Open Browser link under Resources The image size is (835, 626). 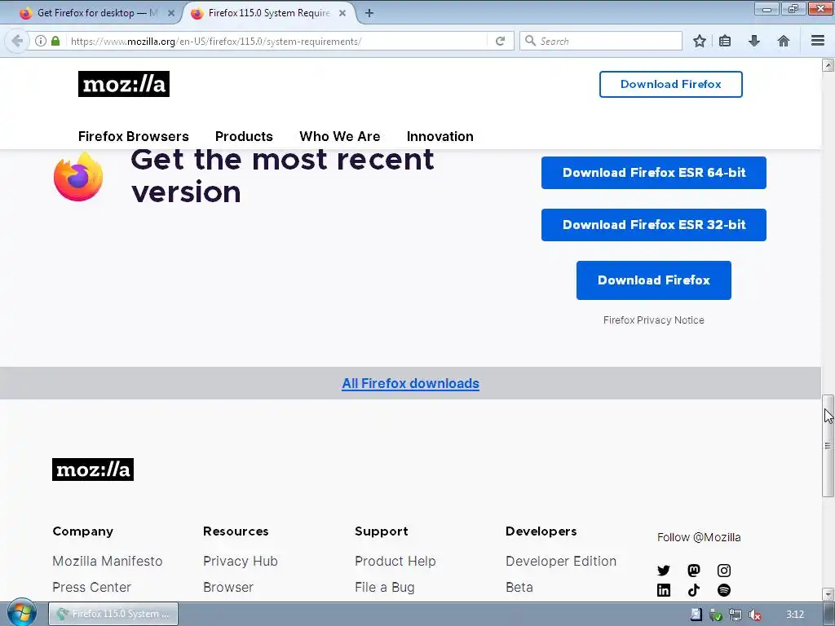tap(228, 587)
